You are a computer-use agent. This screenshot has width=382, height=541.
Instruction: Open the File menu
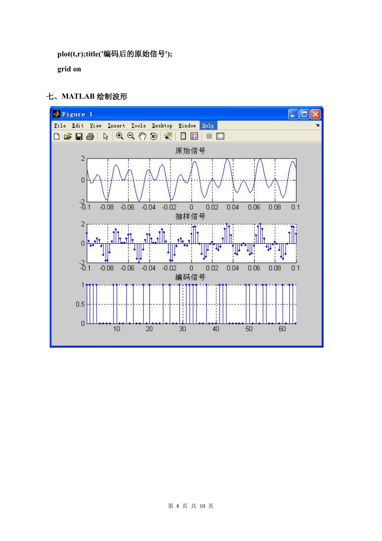click(60, 126)
